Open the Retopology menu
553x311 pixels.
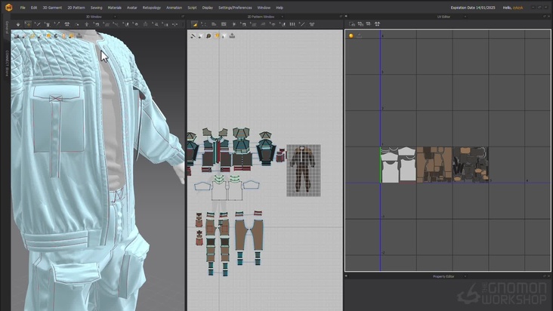(x=152, y=8)
